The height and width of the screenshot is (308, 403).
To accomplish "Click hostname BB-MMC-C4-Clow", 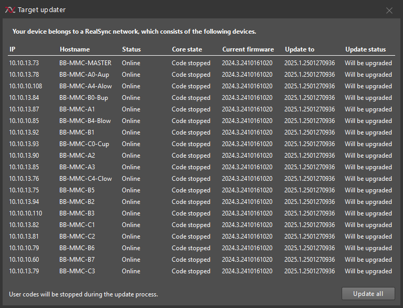I will point(86,179).
